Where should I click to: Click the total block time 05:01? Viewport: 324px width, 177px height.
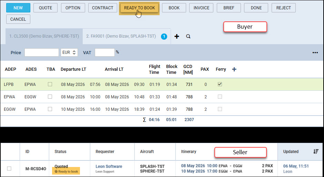pos(171,119)
